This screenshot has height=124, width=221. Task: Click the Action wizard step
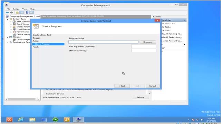coord(36,41)
